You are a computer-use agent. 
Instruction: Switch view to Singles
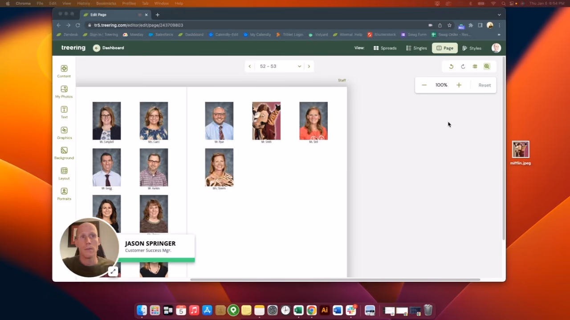pos(416,48)
